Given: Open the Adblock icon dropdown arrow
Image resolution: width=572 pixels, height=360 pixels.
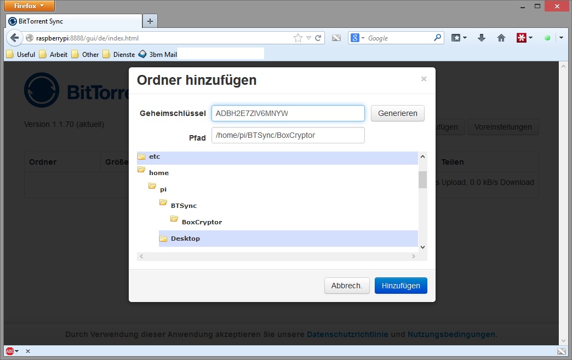Looking at the screenshot, I should [x=17, y=351].
